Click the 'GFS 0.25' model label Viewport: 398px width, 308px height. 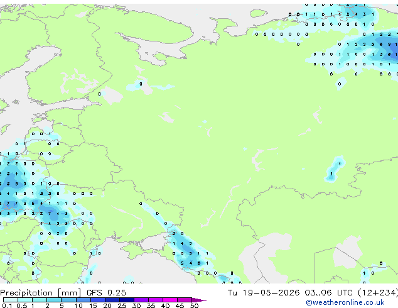coord(106,293)
